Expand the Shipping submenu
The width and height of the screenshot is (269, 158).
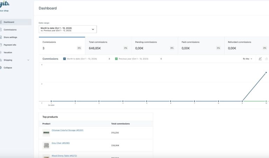tap(28, 60)
